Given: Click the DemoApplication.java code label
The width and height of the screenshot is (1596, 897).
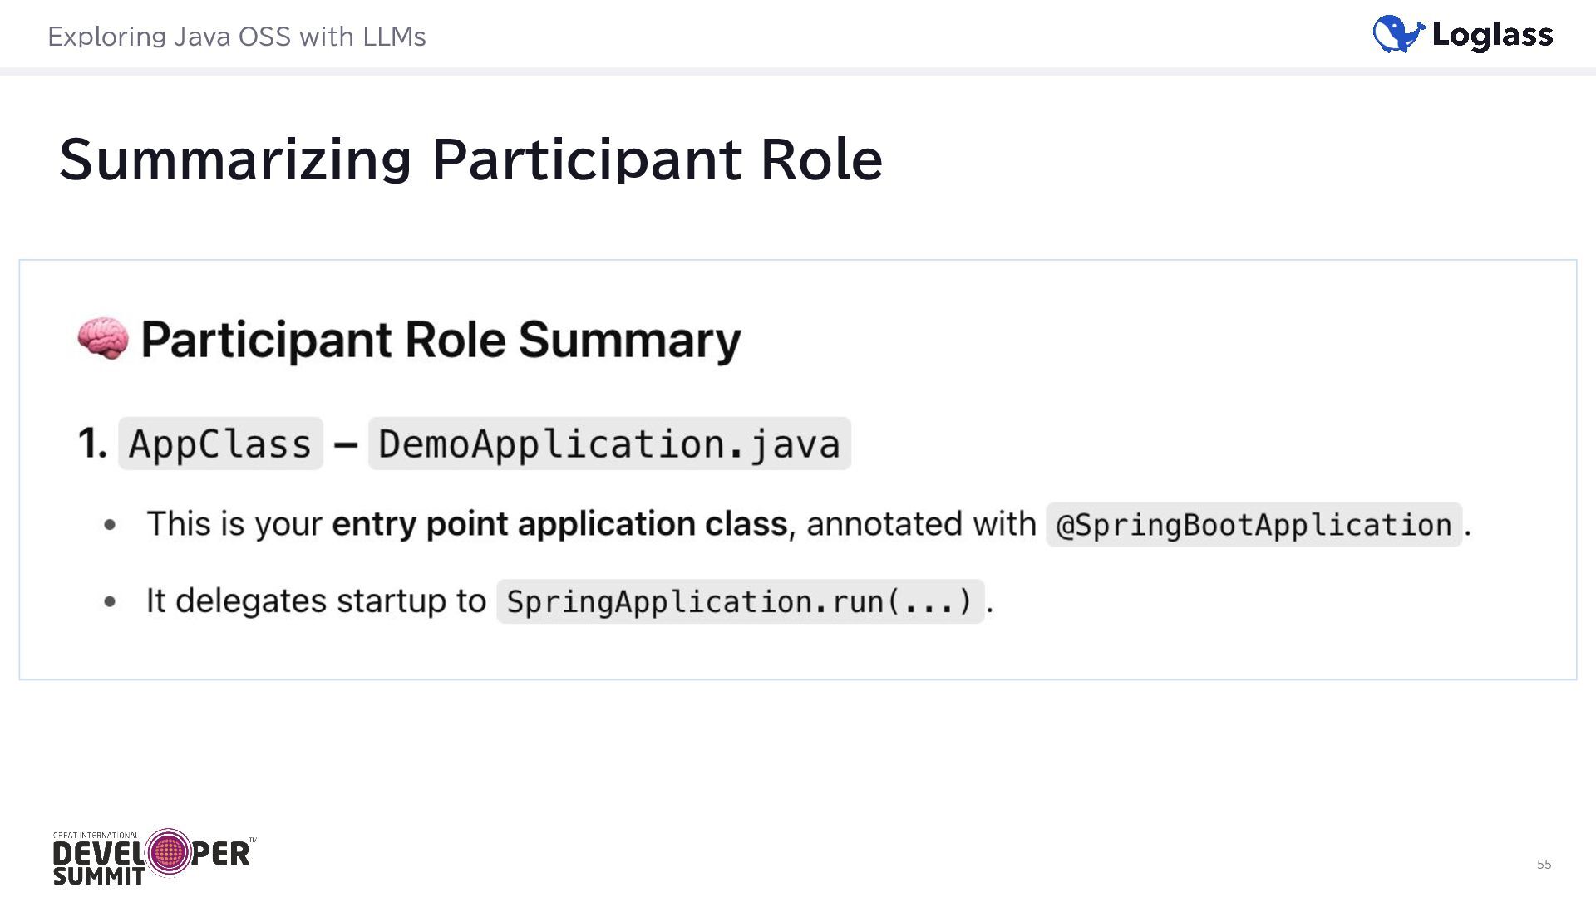Looking at the screenshot, I should pyautogui.click(x=609, y=444).
